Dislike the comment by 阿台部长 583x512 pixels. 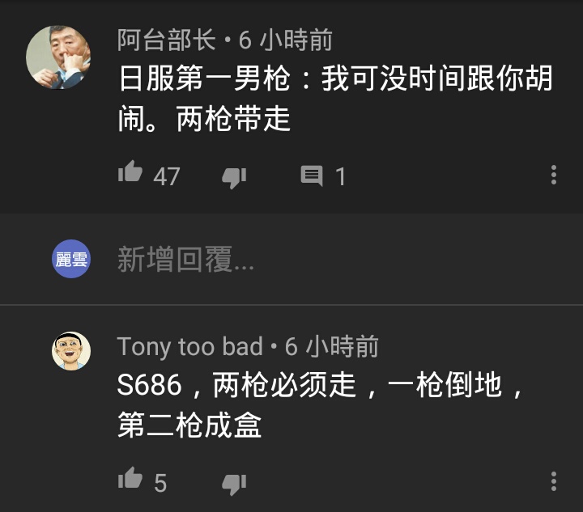coord(234,178)
